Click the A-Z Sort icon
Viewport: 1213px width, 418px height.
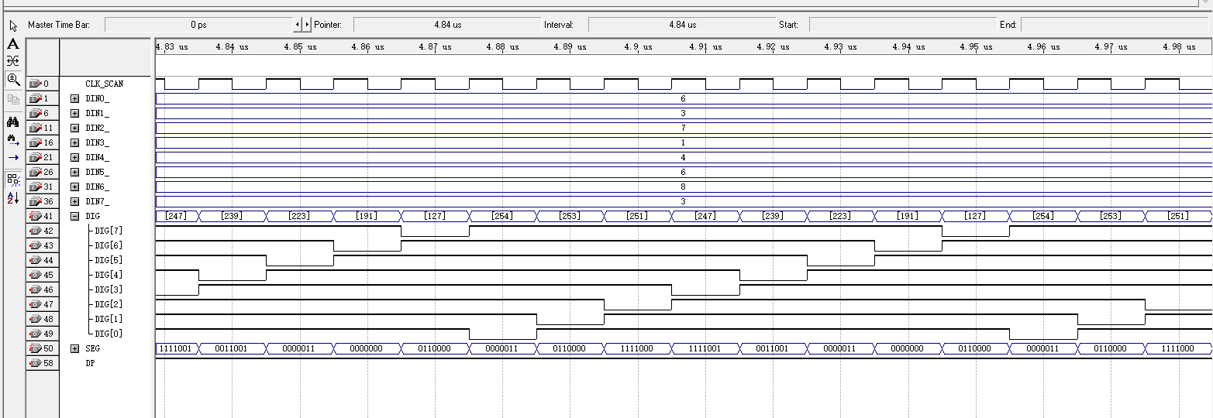coord(13,198)
